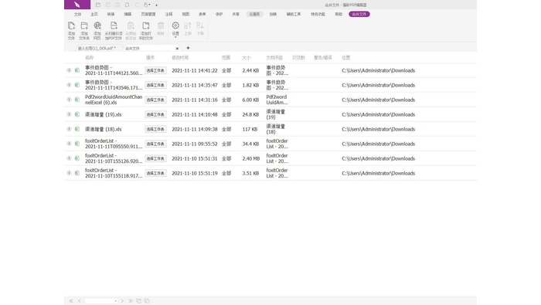541x305 pixels.
Task: Click the rightmost page-view icon in the status bar
Action: coord(147,301)
